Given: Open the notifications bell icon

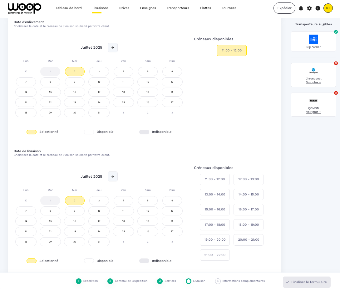Looking at the screenshot, I should (301, 8).
